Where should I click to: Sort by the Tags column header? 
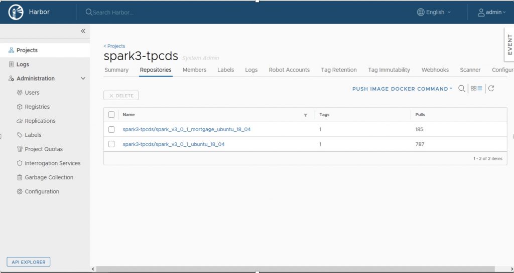point(325,115)
